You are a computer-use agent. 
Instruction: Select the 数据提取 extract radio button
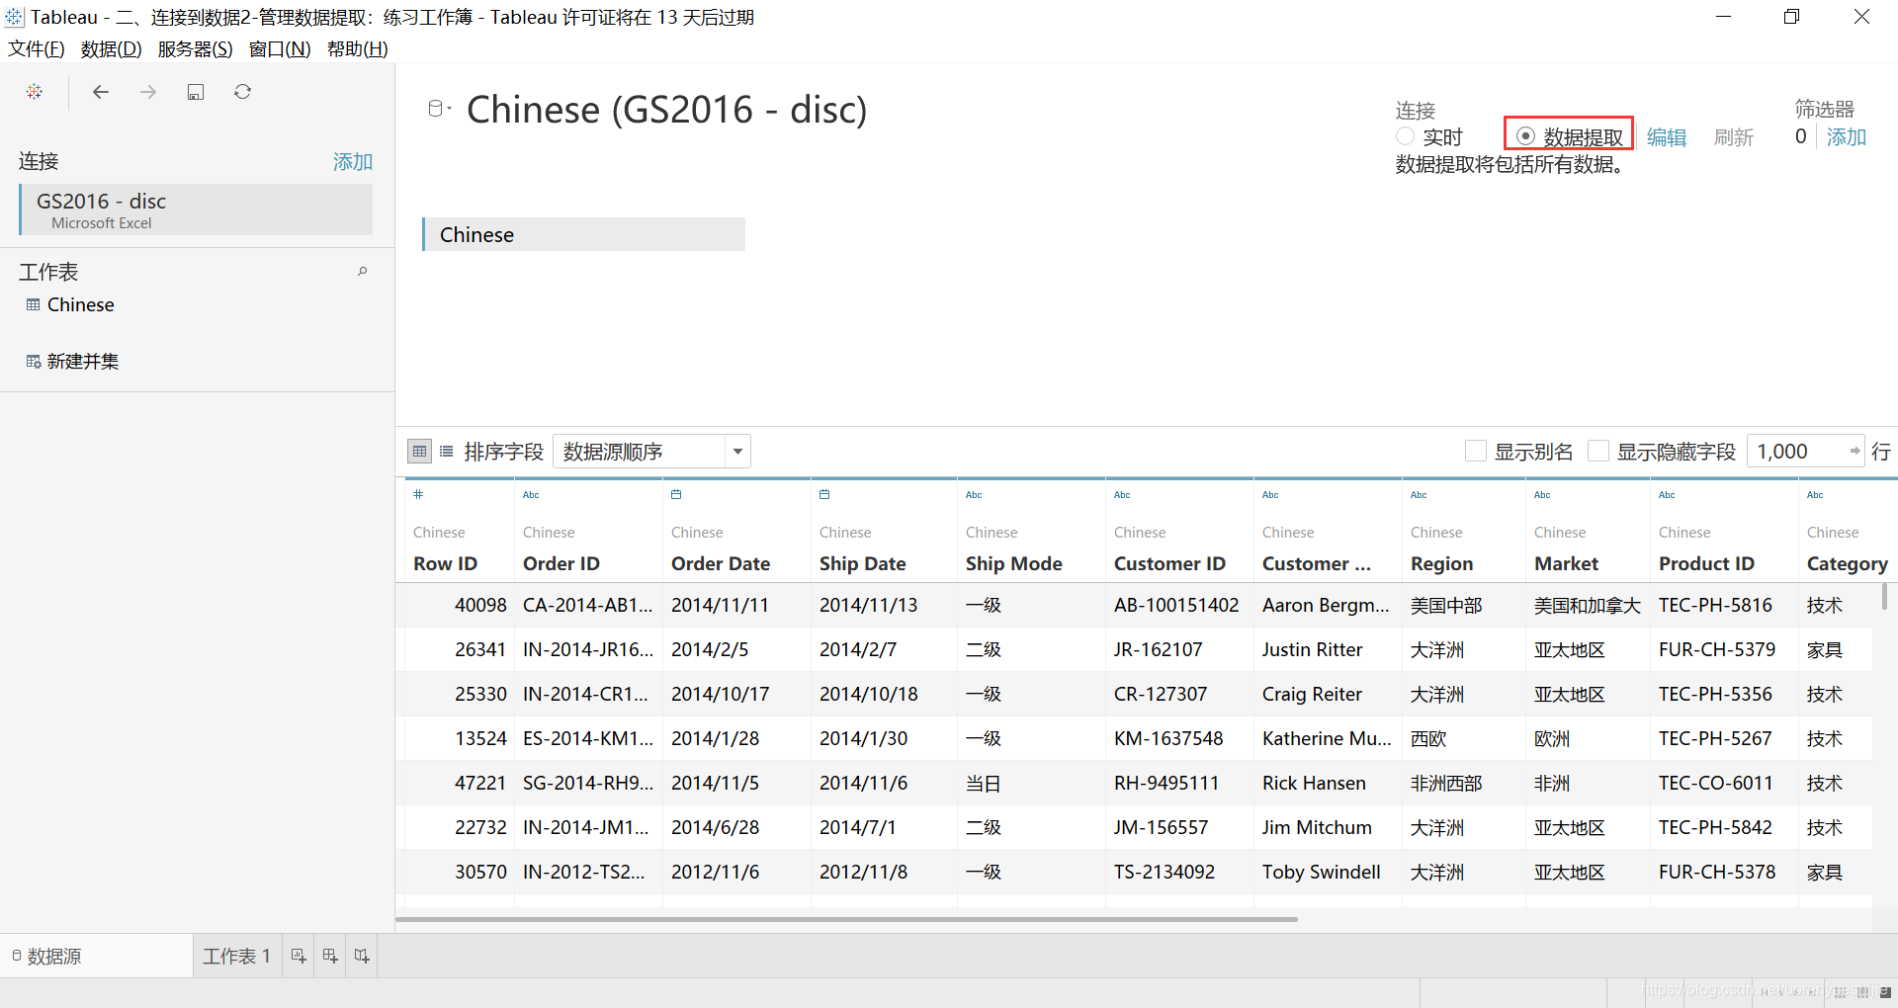[x=1525, y=136]
